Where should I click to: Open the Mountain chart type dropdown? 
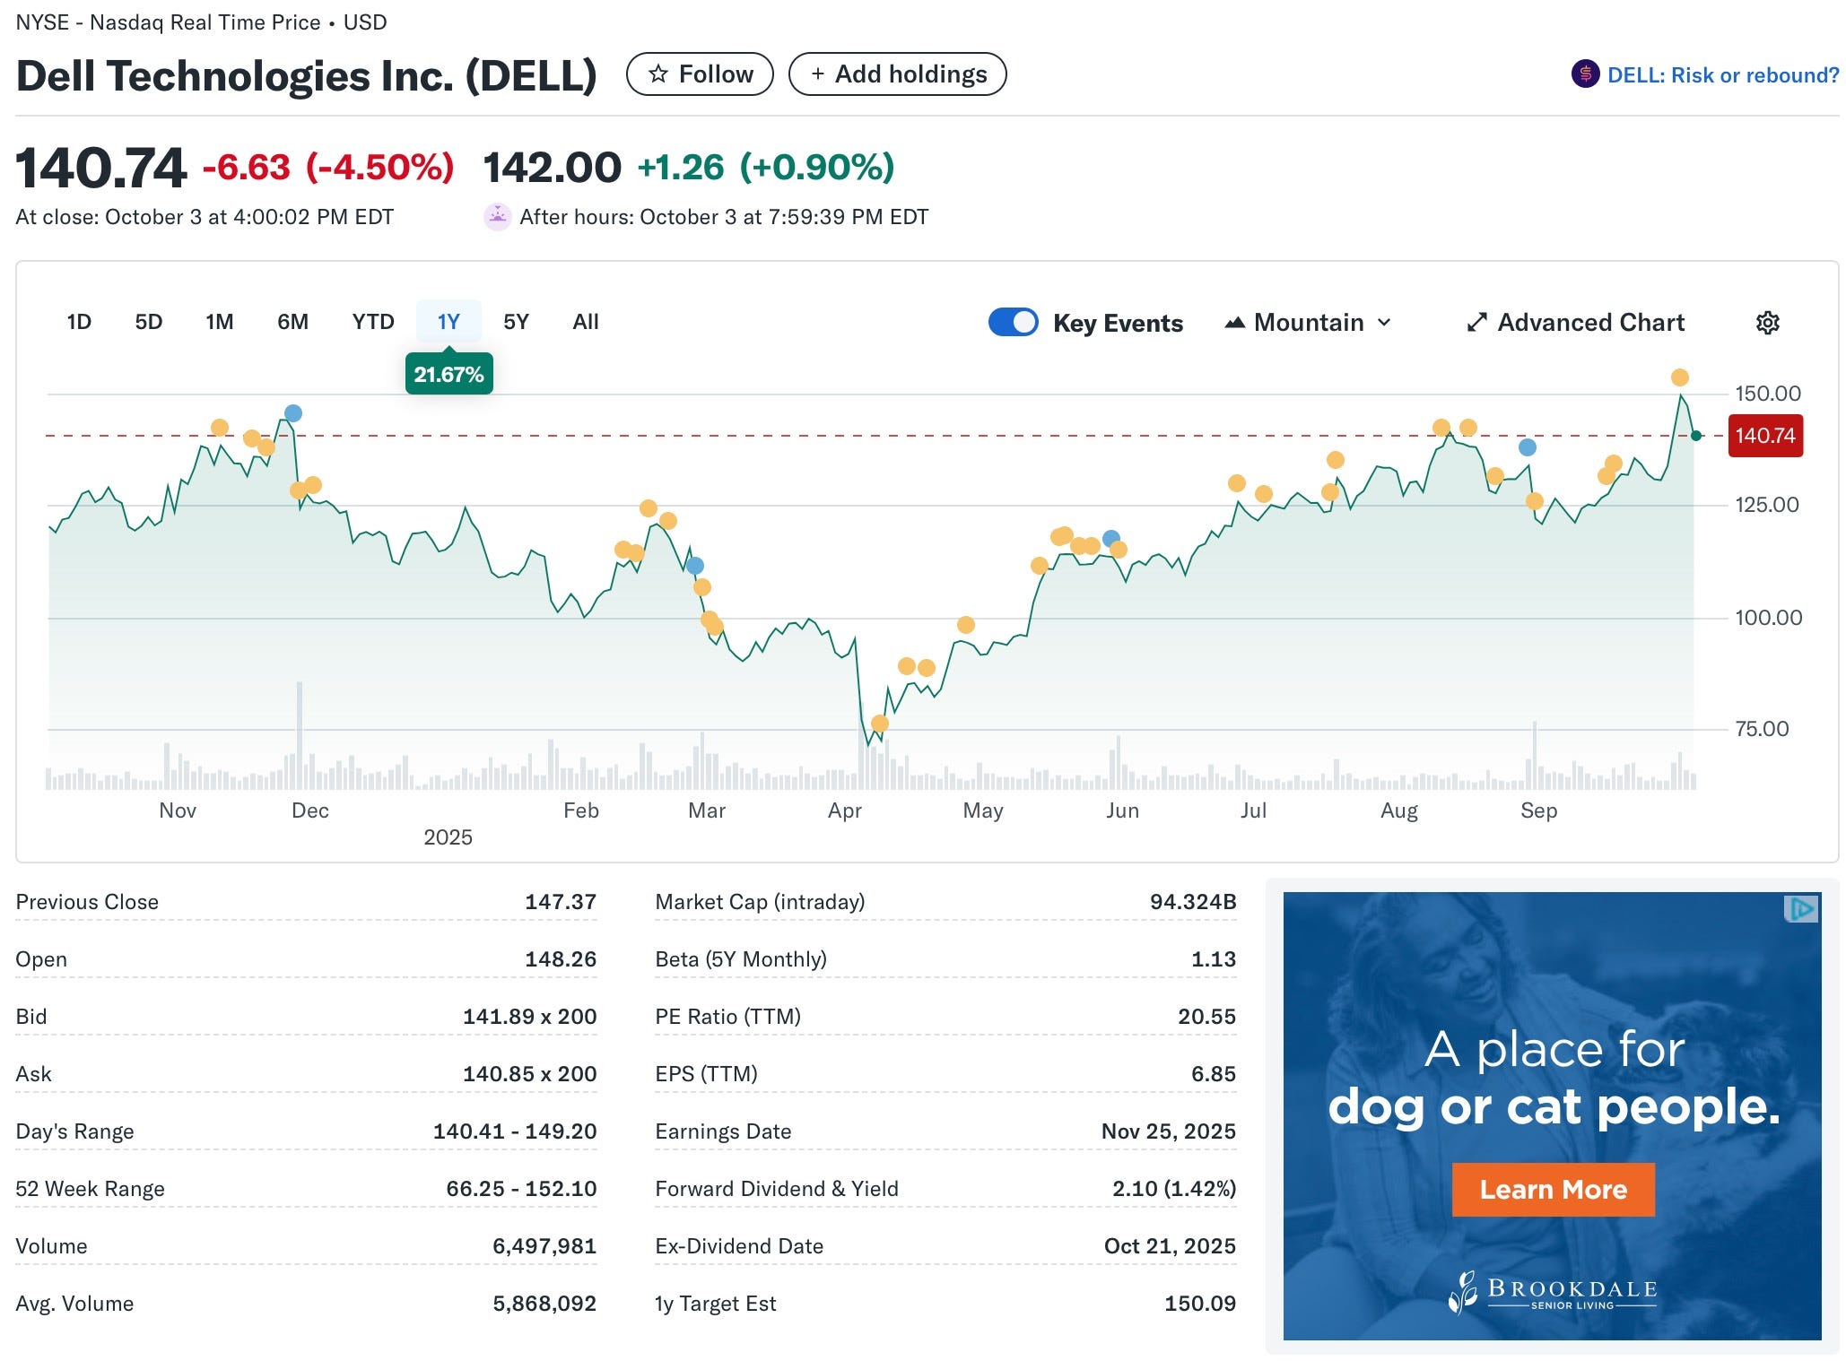click(x=1308, y=323)
